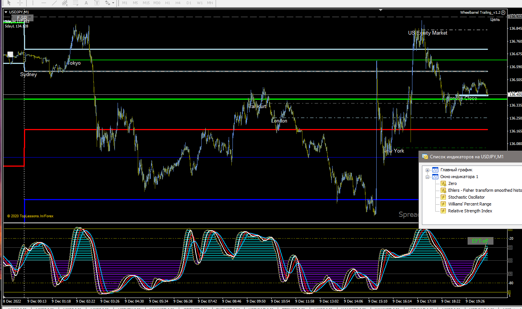
Task: Collapse the Окно индикатора 1 node
Action: (428, 177)
